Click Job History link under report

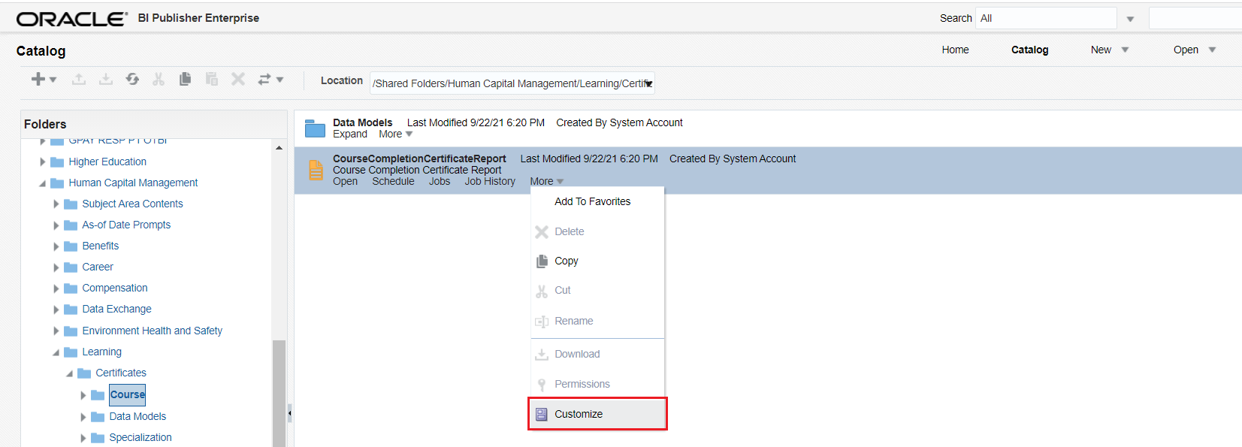(x=490, y=181)
